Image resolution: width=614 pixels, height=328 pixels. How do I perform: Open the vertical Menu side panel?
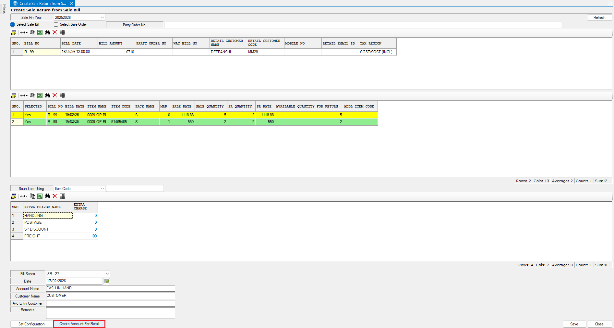4,9
